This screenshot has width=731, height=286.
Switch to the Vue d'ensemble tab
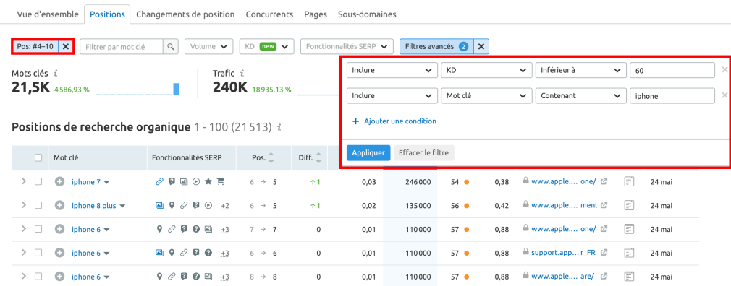[x=48, y=14]
